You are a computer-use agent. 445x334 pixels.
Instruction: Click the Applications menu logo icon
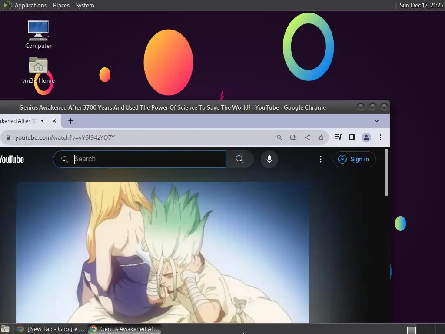(x=7, y=5)
